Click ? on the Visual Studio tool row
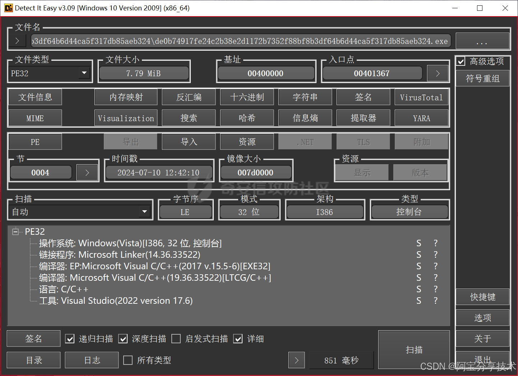 click(435, 301)
